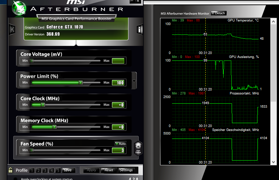The width and height of the screenshot is (279, 180).
Task: Click the Reset button
Action: (109, 170)
